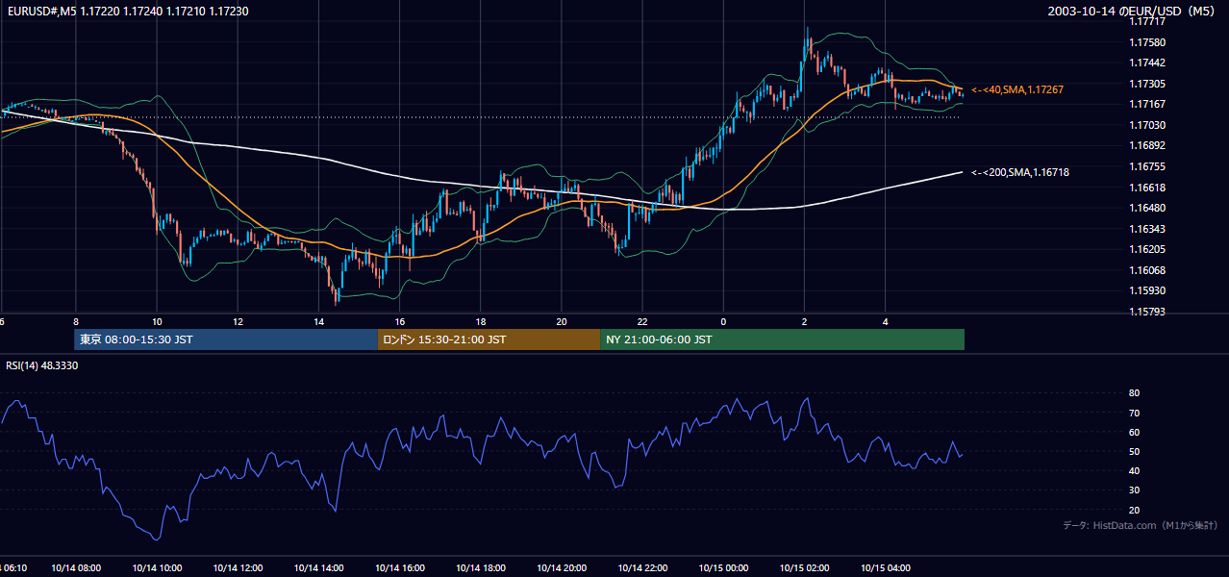1229x577 pixels.
Task: Click RSI axis level 70
Action: 1135,413
